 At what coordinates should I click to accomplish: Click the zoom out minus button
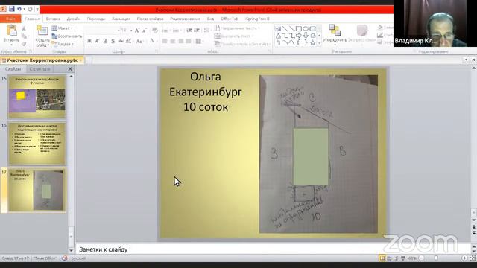(422, 258)
